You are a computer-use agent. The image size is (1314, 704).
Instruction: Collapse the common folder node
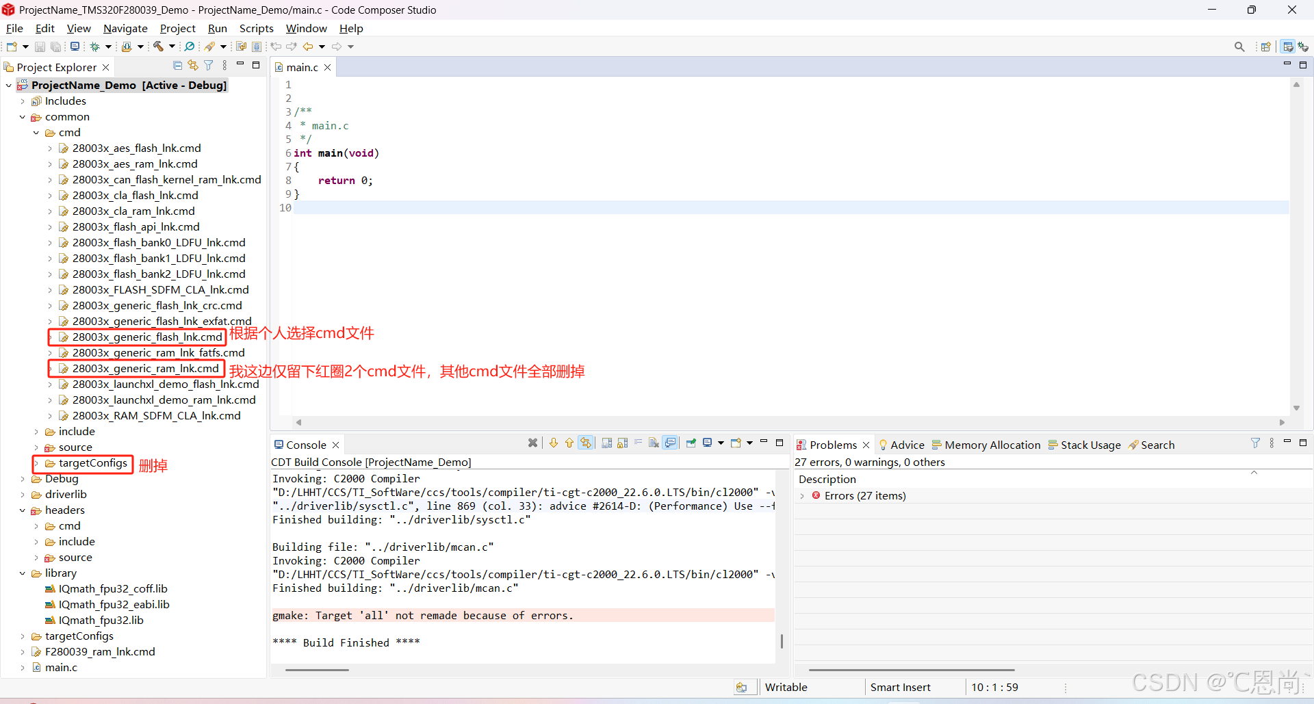[x=23, y=117]
